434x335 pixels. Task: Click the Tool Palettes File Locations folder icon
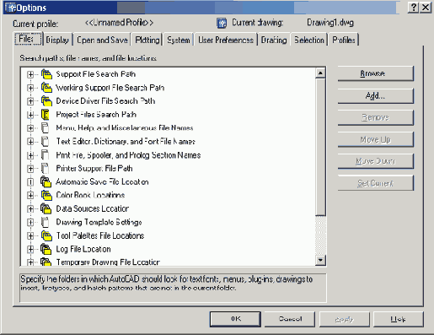pos(46,235)
